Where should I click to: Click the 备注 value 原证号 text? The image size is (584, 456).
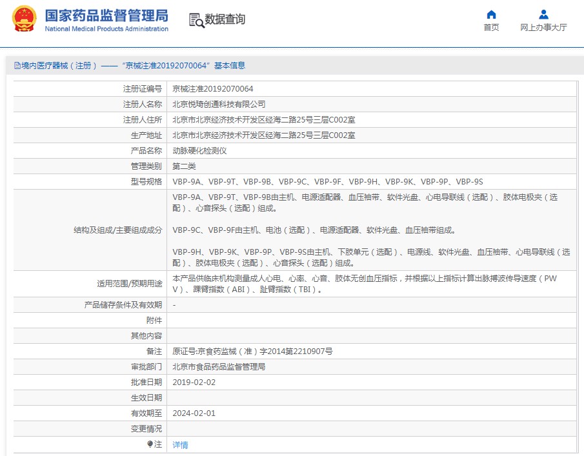pos(252,352)
